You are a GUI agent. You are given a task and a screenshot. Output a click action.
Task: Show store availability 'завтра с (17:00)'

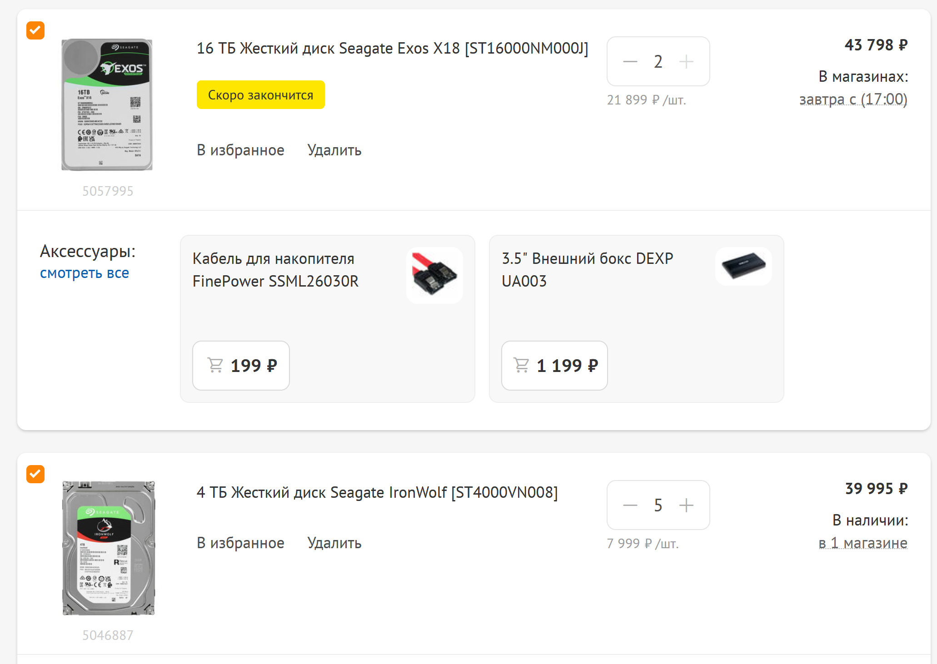853,99
